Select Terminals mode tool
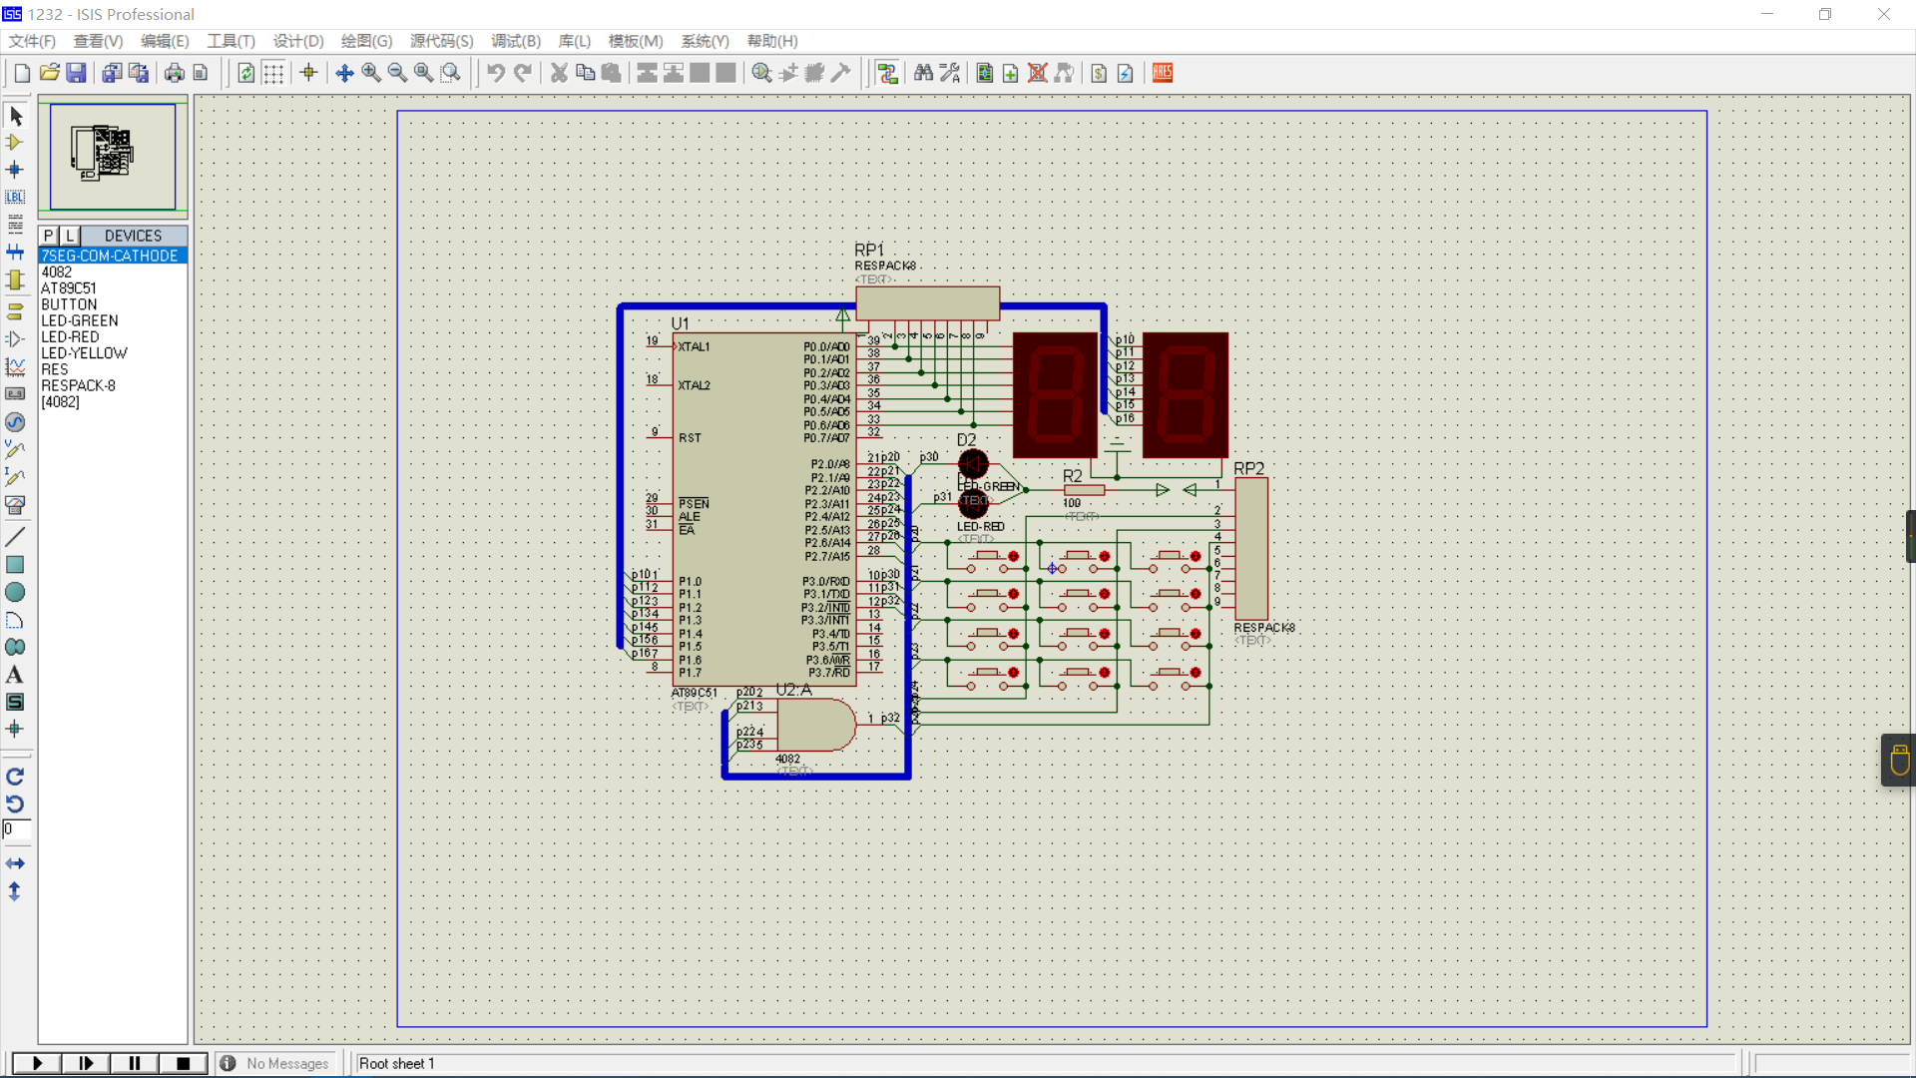This screenshot has height=1078, width=1916. (x=15, y=311)
